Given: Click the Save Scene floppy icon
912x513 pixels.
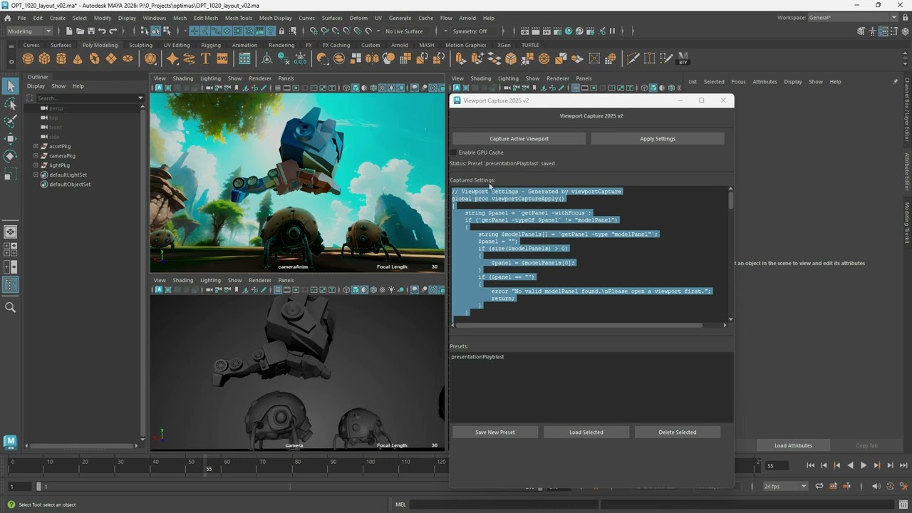Looking at the screenshot, I should click(90, 31).
